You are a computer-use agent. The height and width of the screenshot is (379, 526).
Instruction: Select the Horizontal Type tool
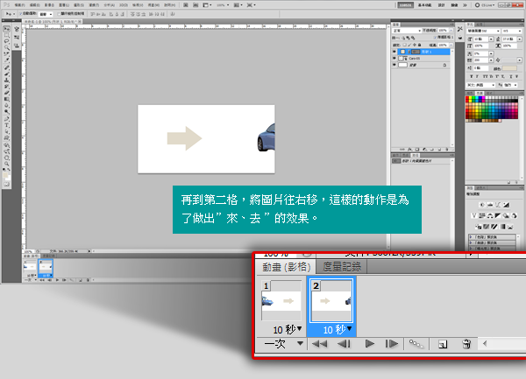7,125
